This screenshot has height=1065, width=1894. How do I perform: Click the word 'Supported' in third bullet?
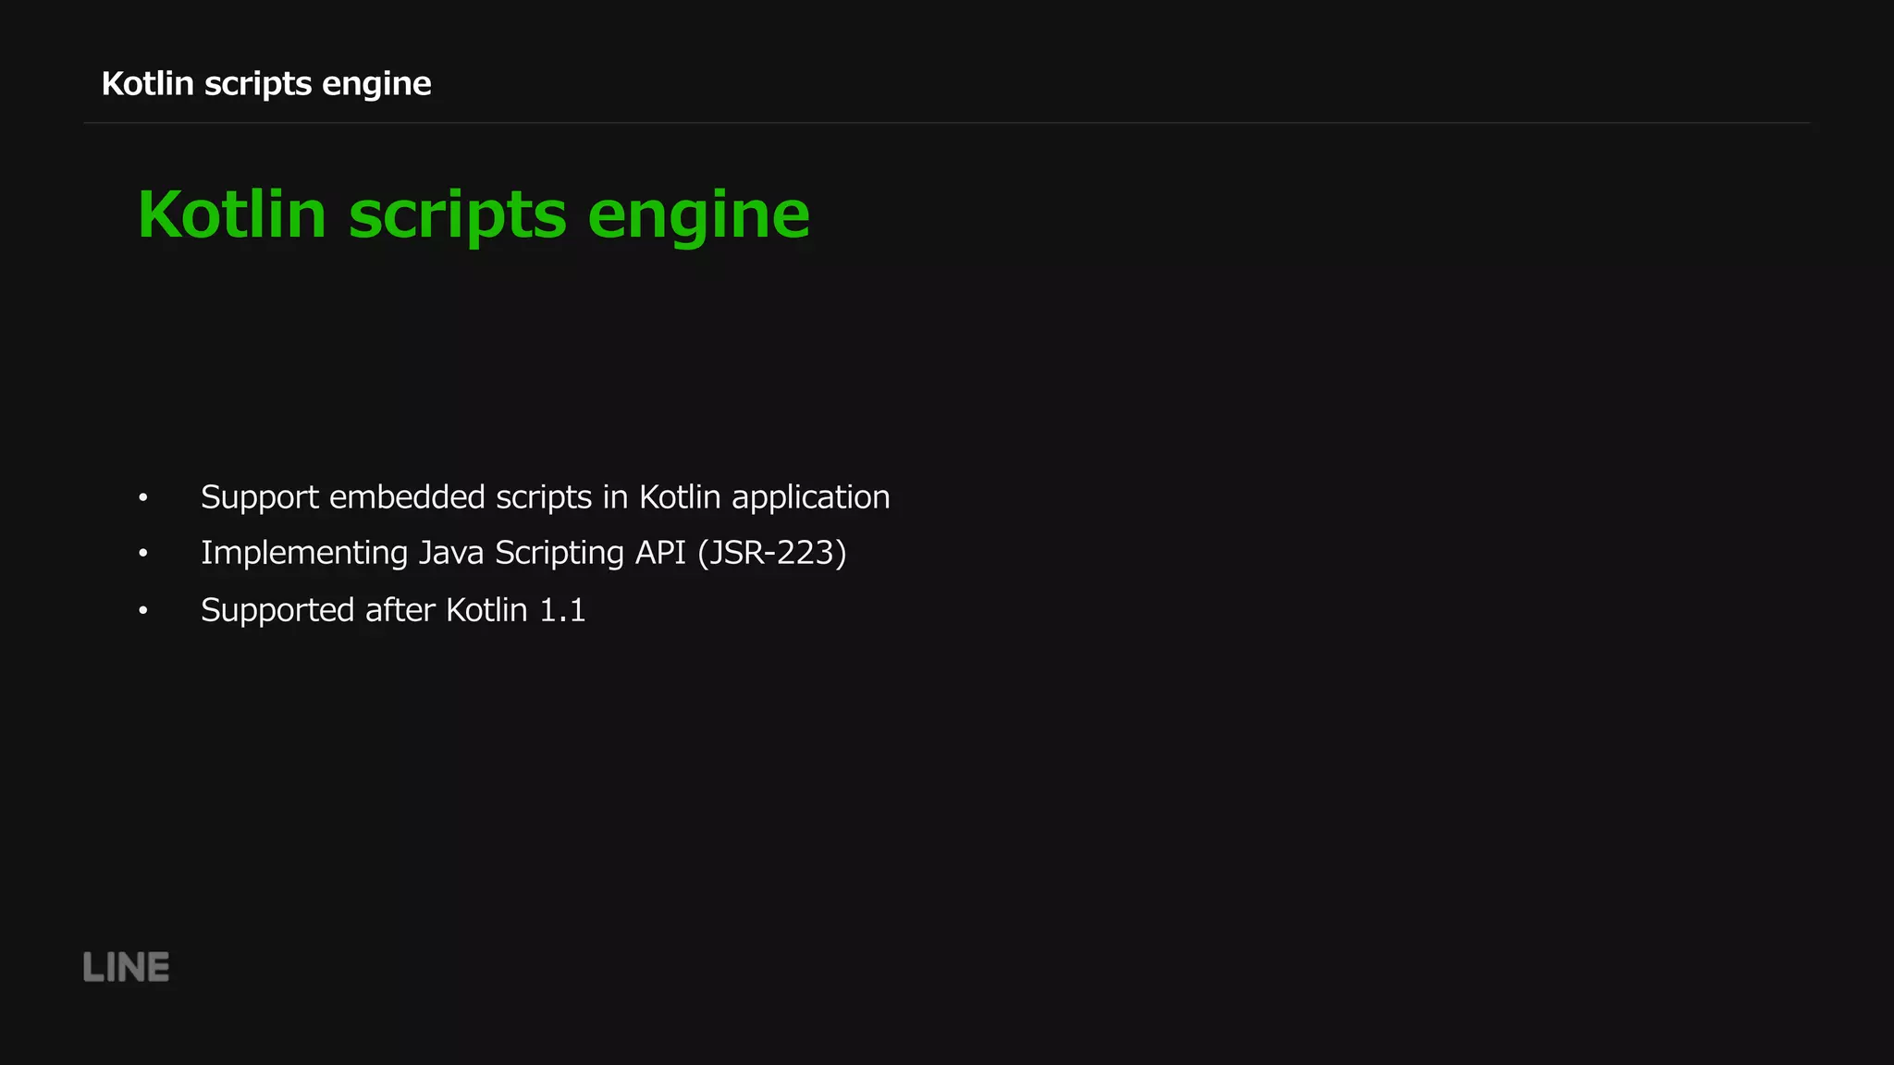click(x=277, y=610)
